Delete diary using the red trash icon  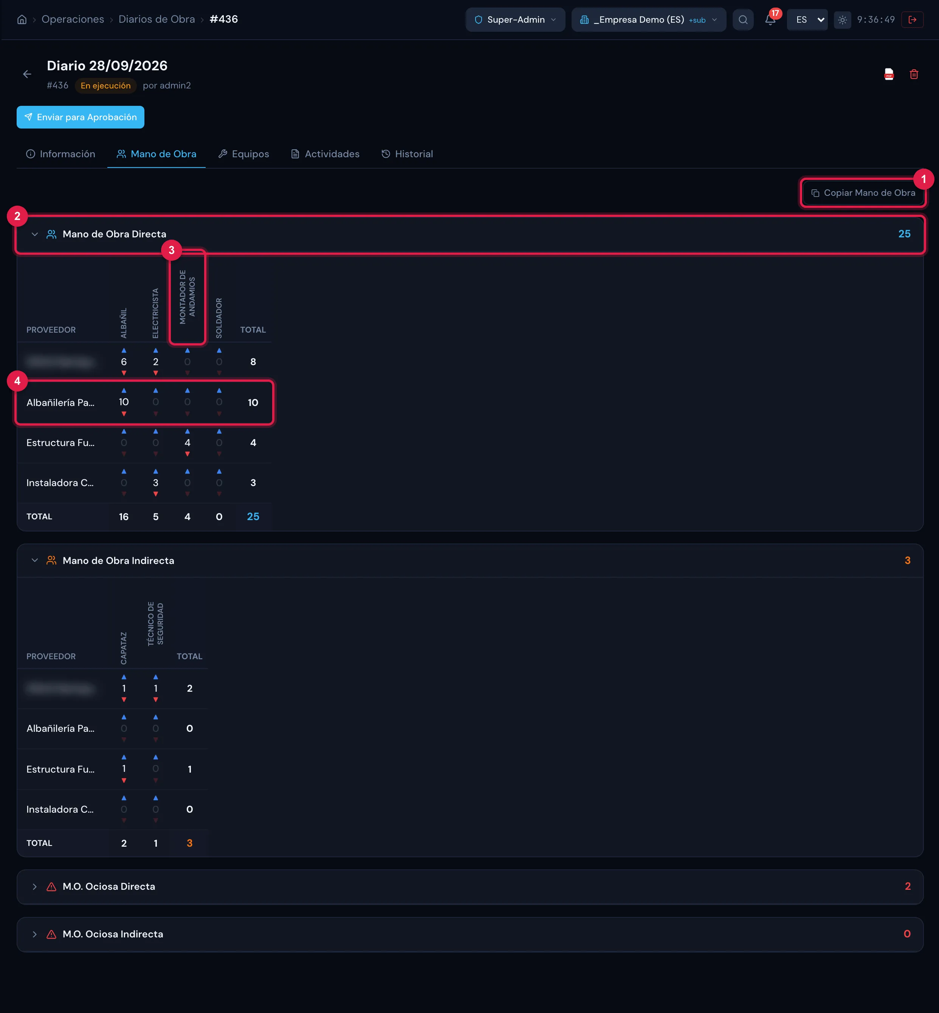tap(914, 74)
